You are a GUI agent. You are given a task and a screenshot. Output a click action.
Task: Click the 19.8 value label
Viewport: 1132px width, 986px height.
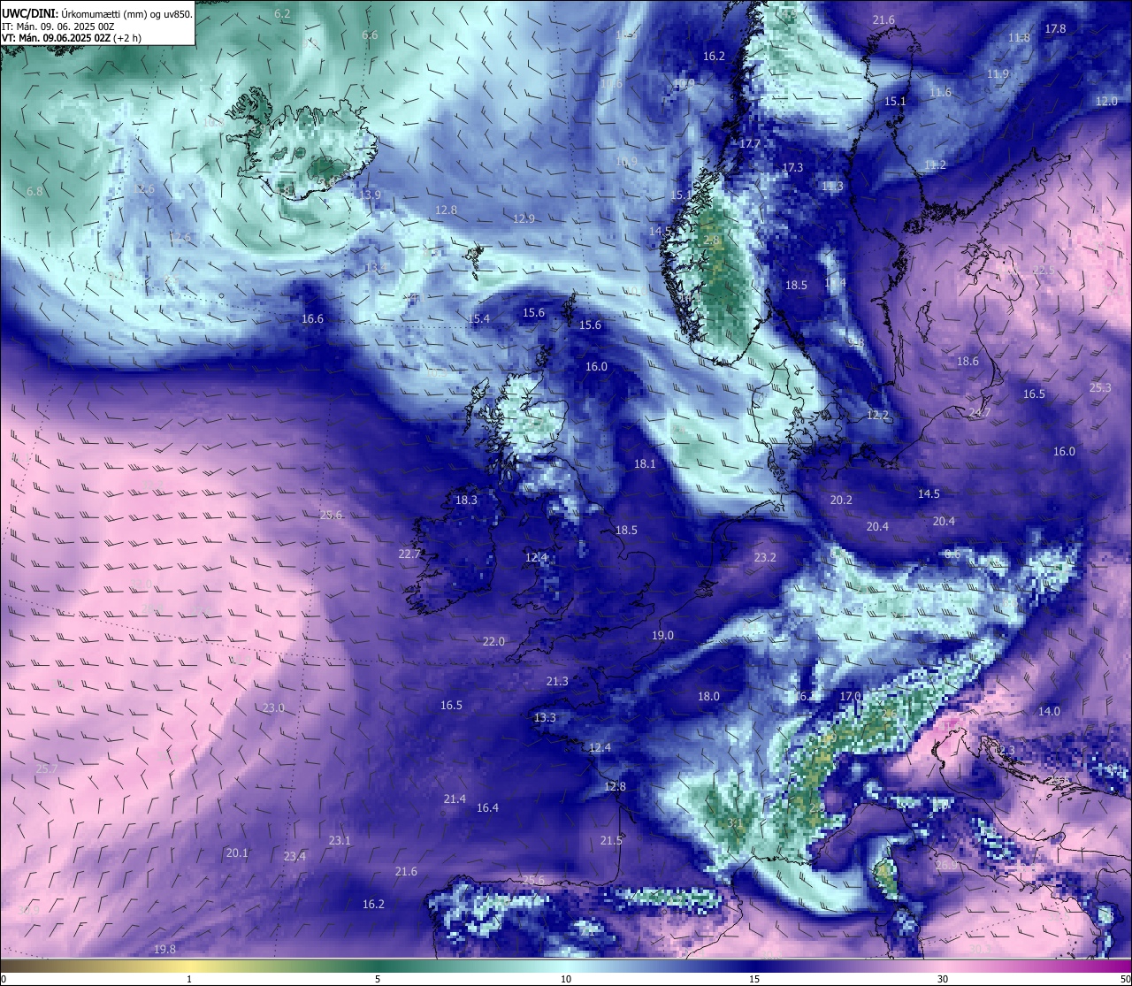[x=164, y=949]
